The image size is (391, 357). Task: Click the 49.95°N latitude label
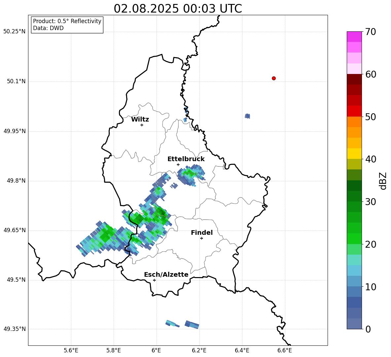coord(15,131)
